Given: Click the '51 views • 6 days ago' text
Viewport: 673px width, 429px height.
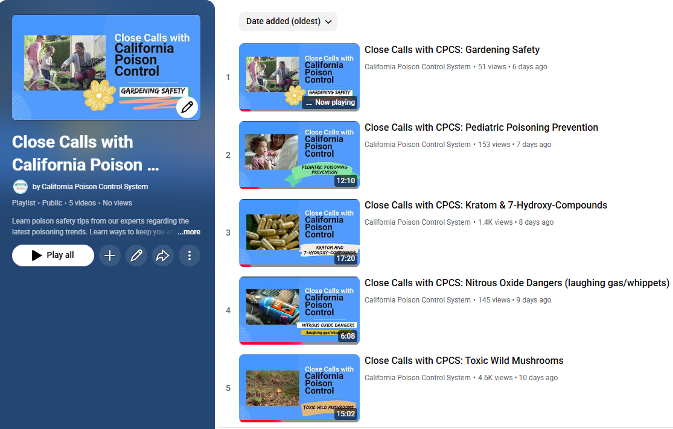Looking at the screenshot, I should (512, 67).
